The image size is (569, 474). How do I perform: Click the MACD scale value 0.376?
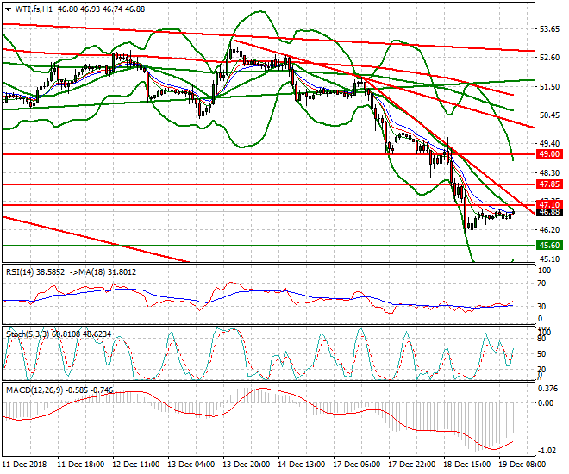(x=548, y=389)
